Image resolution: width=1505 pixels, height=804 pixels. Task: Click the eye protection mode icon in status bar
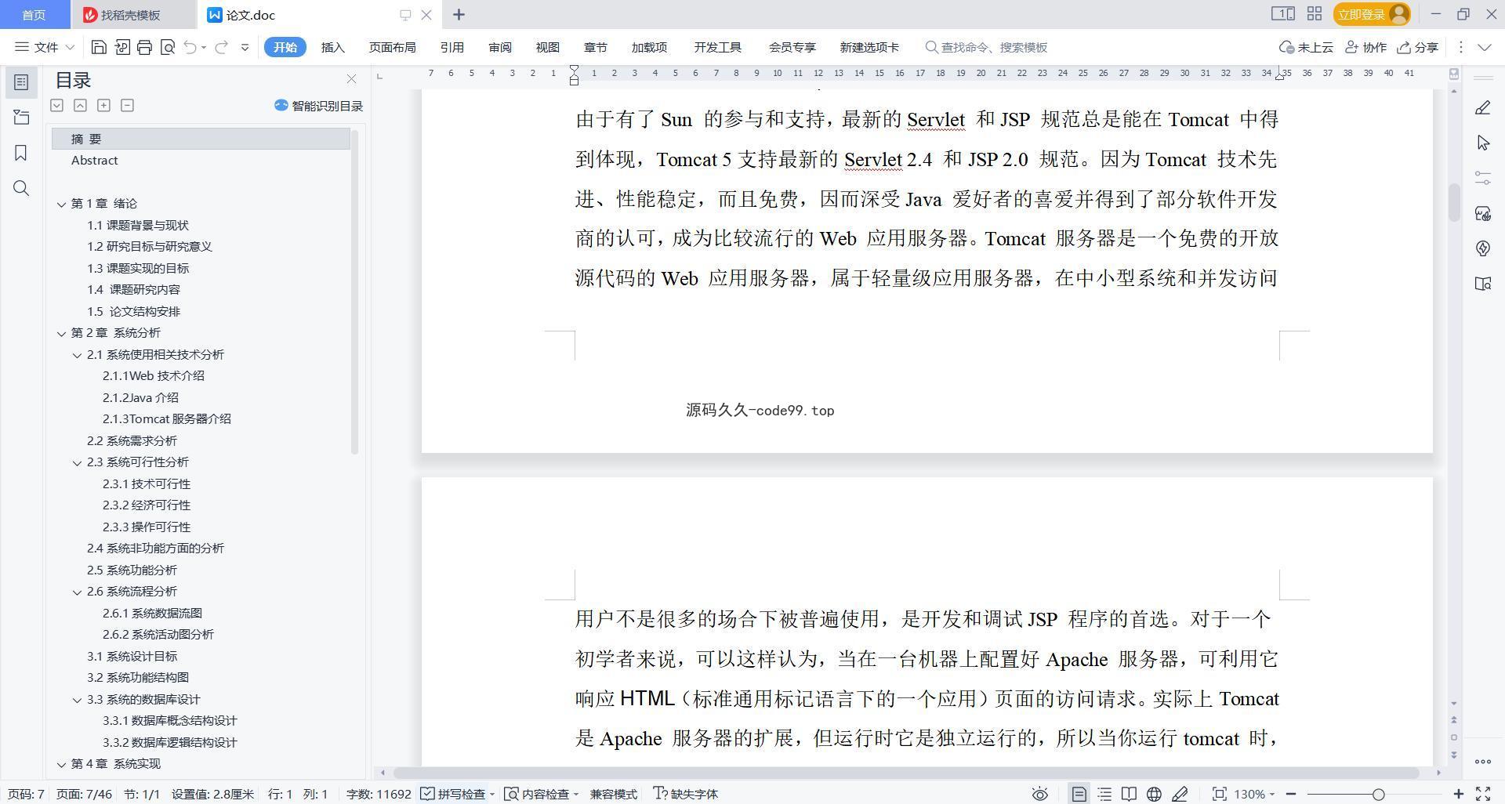tap(1039, 794)
